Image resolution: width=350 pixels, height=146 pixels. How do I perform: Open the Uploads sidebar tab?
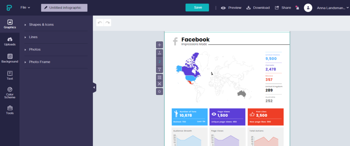coord(10,42)
